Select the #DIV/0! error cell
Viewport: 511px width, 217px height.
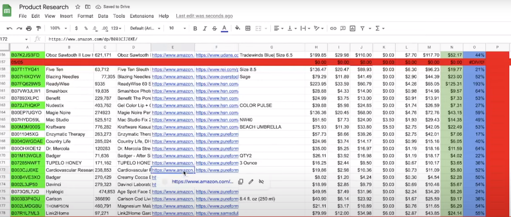click(x=474, y=62)
